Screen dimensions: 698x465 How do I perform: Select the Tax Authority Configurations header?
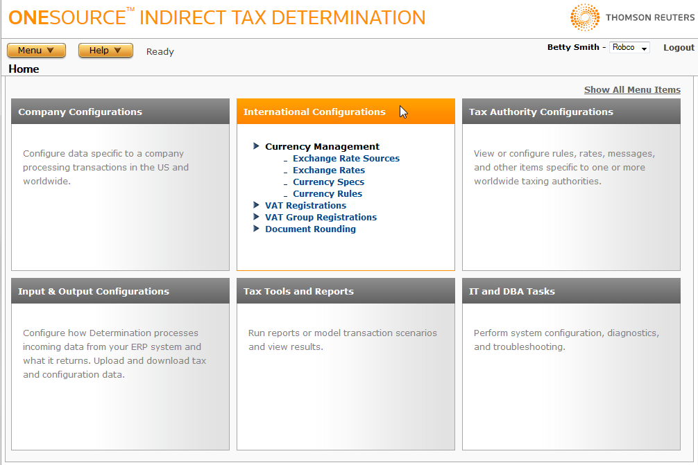pyautogui.click(x=571, y=112)
